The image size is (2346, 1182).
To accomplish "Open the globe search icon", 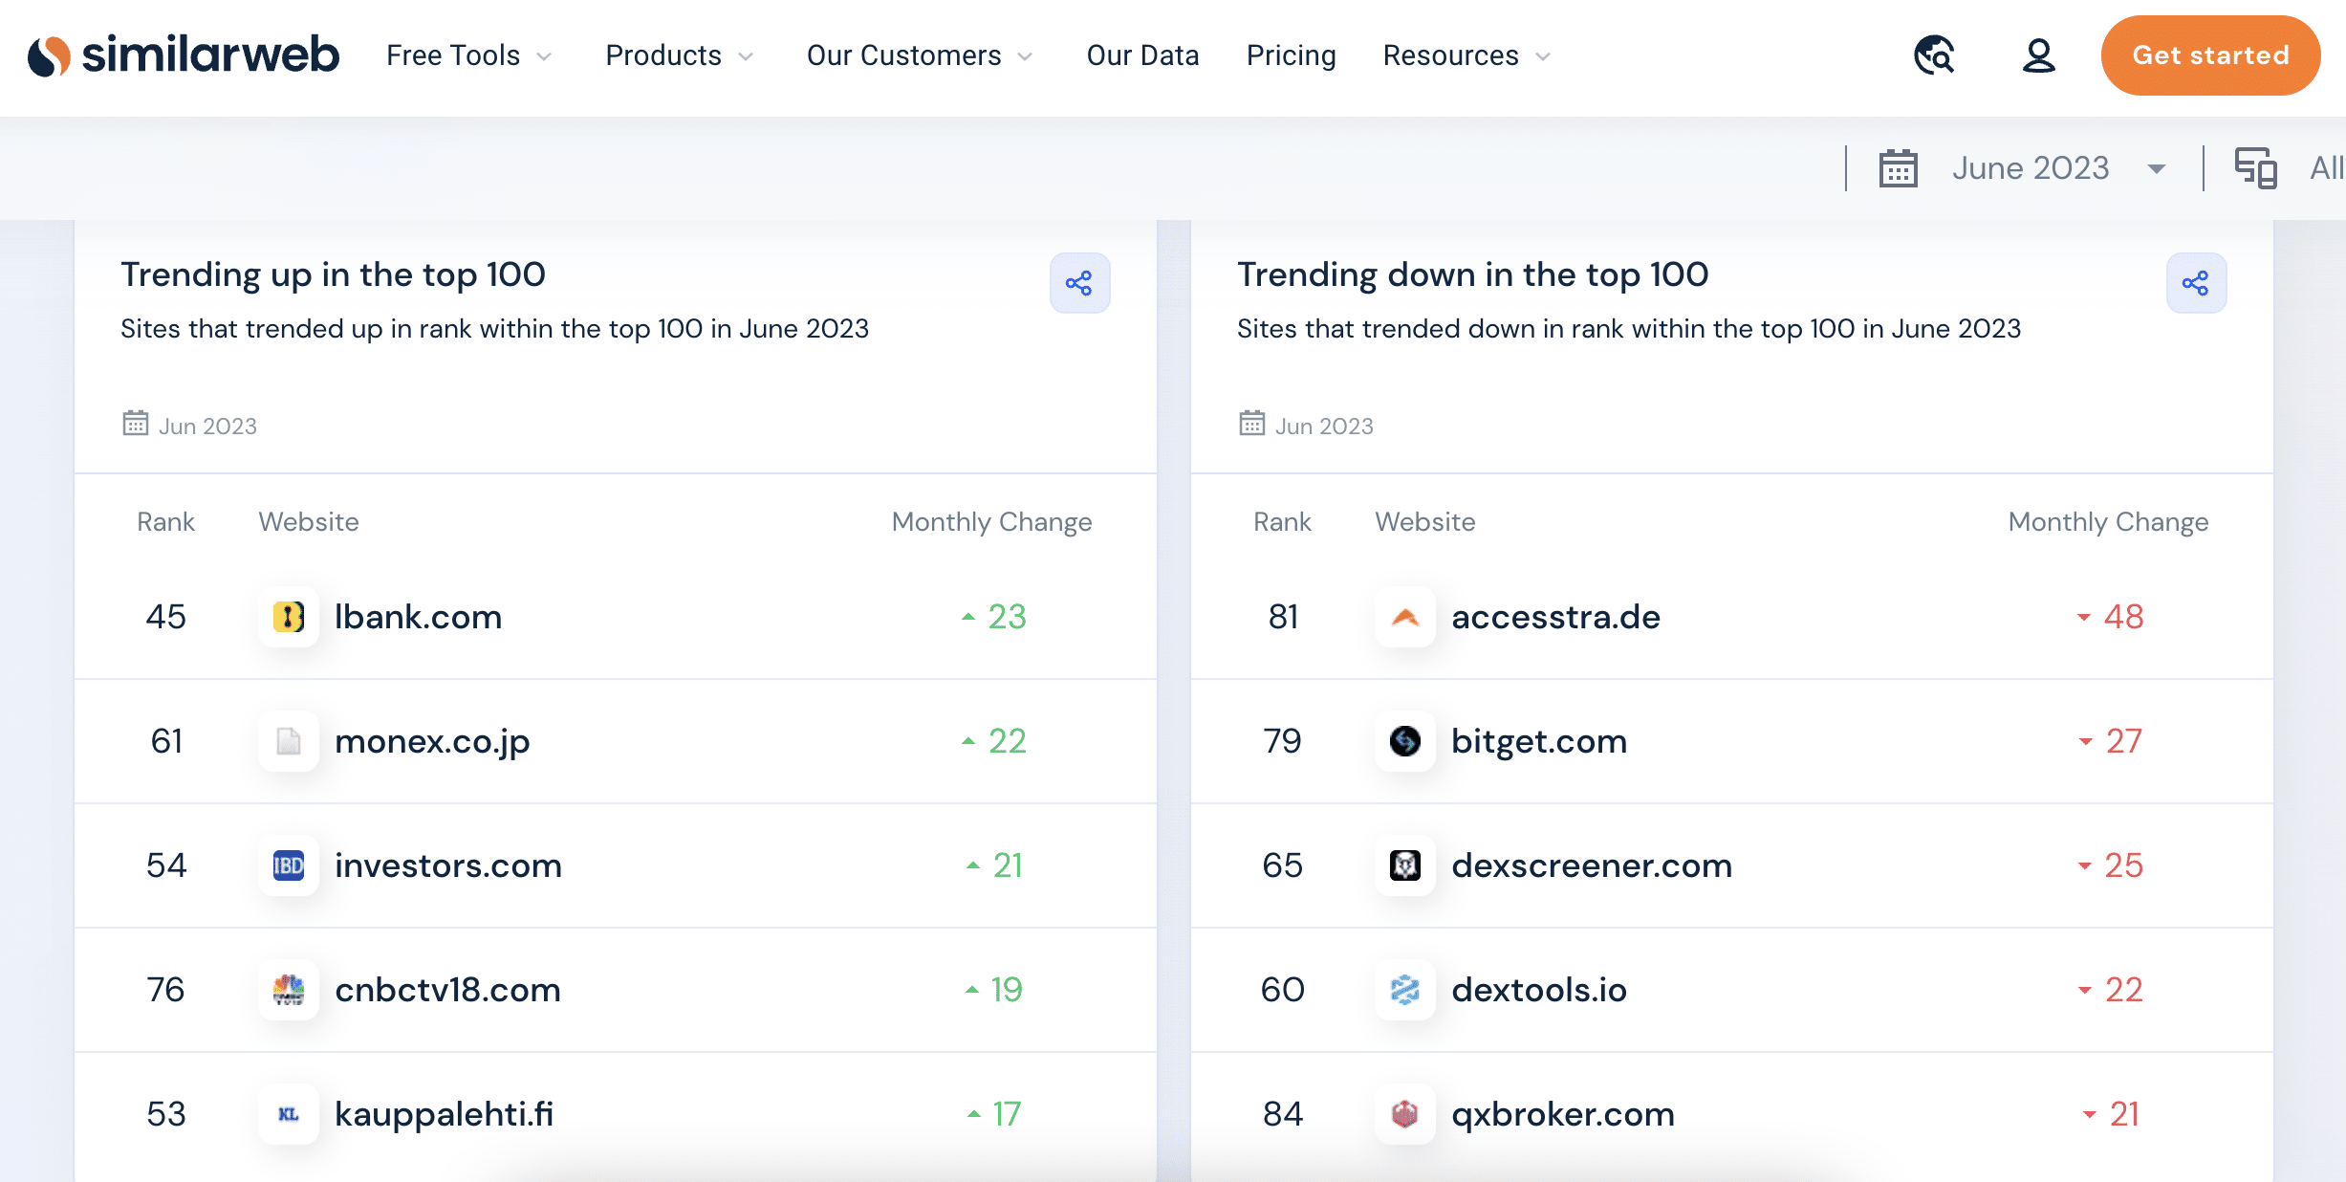I will click(x=1934, y=55).
